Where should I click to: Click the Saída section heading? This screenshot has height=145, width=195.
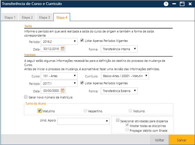[x=28, y=26]
